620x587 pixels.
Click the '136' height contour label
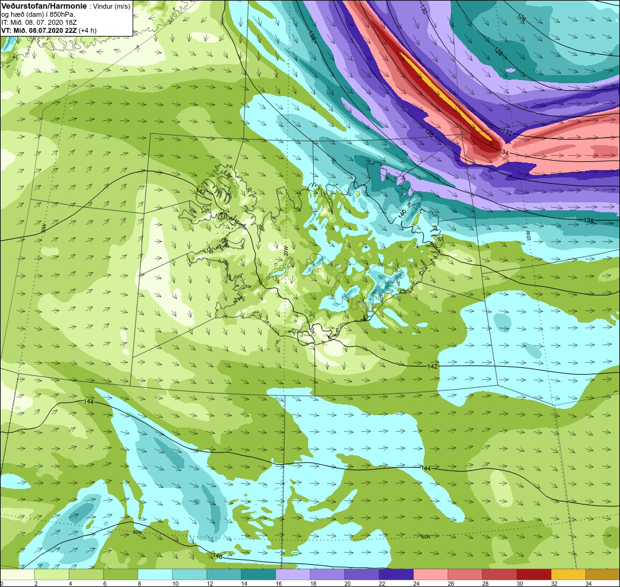point(429,133)
